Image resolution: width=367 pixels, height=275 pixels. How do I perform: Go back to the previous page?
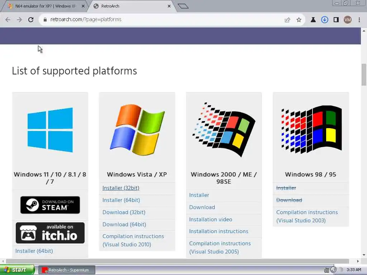pos(8,20)
